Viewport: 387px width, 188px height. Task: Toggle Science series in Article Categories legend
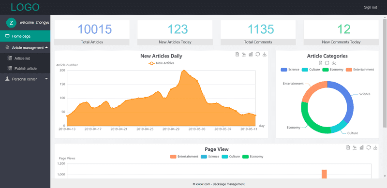pos(290,70)
